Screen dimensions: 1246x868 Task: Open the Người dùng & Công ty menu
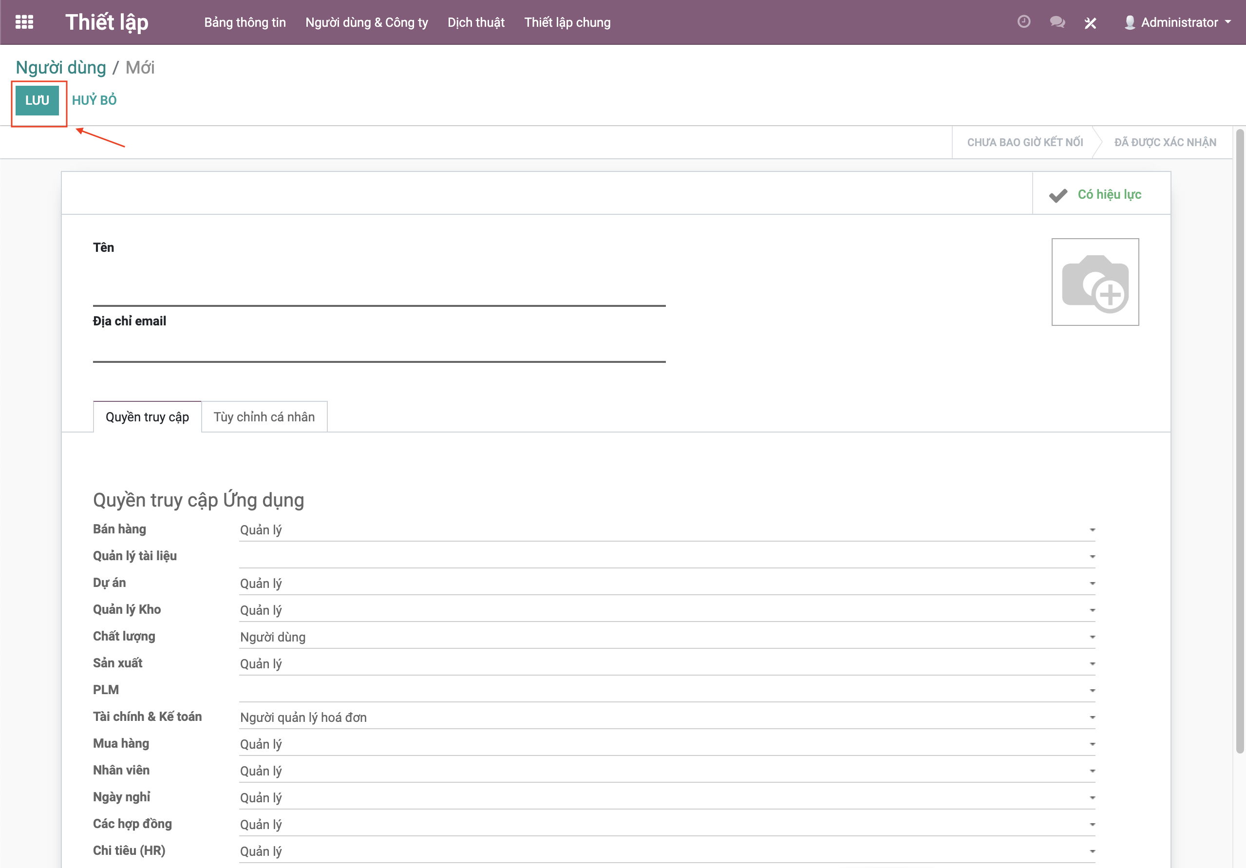[366, 22]
